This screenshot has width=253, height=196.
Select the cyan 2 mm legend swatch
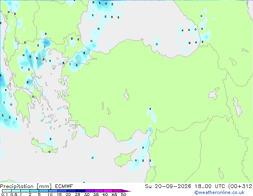coord(34,191)
